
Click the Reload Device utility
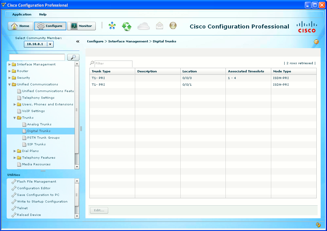[x=29, y=215]
